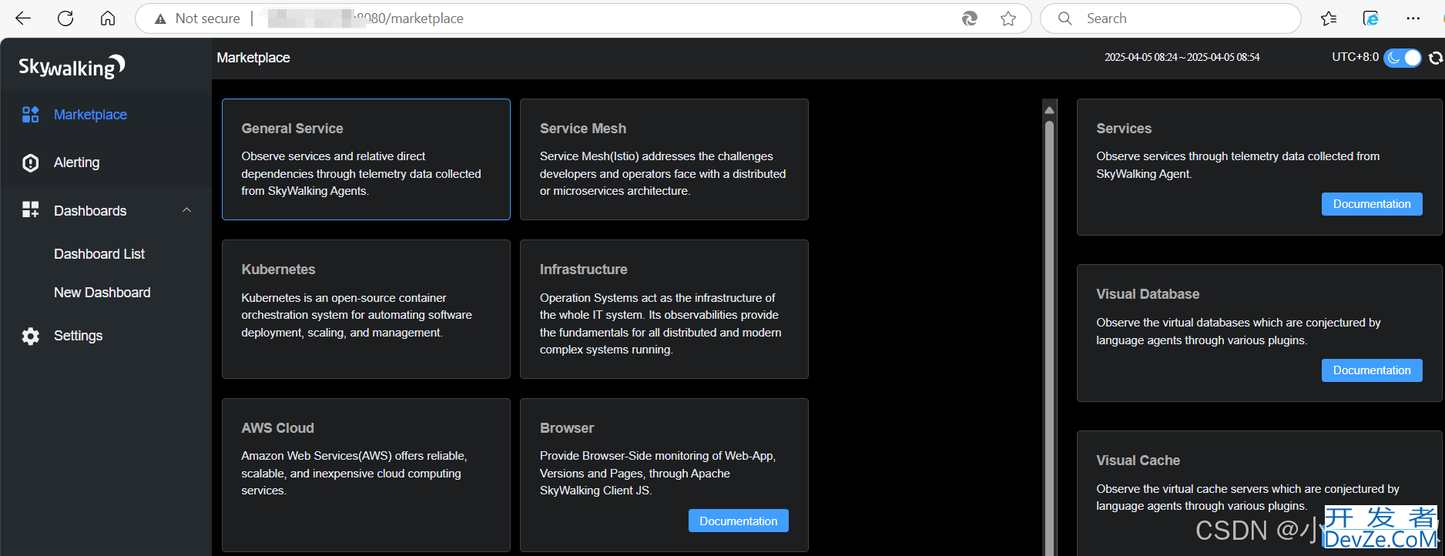This screenshot has width=1445, height=556.
Task: Open New Dashboard submenu
Action: tap(102, 293)
